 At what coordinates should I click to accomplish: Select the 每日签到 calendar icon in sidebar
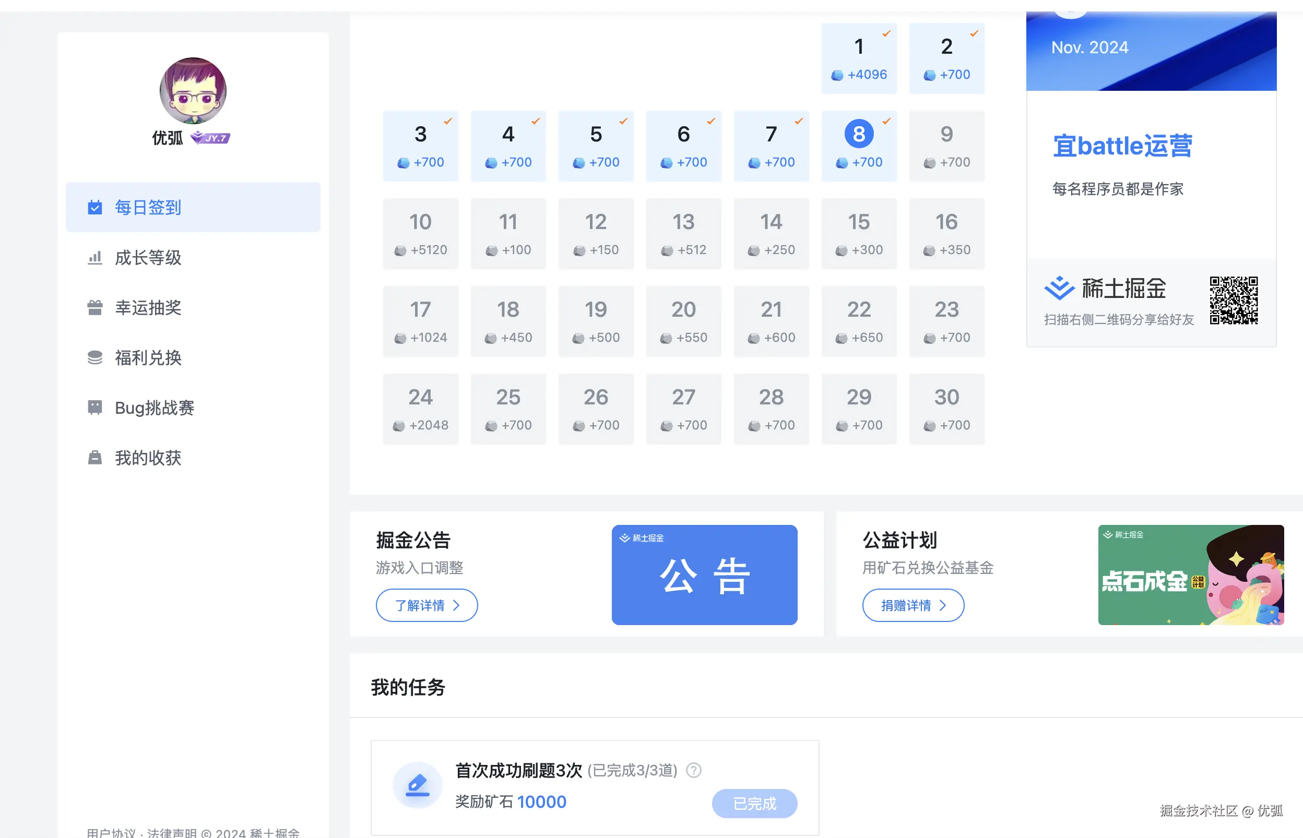95,207
